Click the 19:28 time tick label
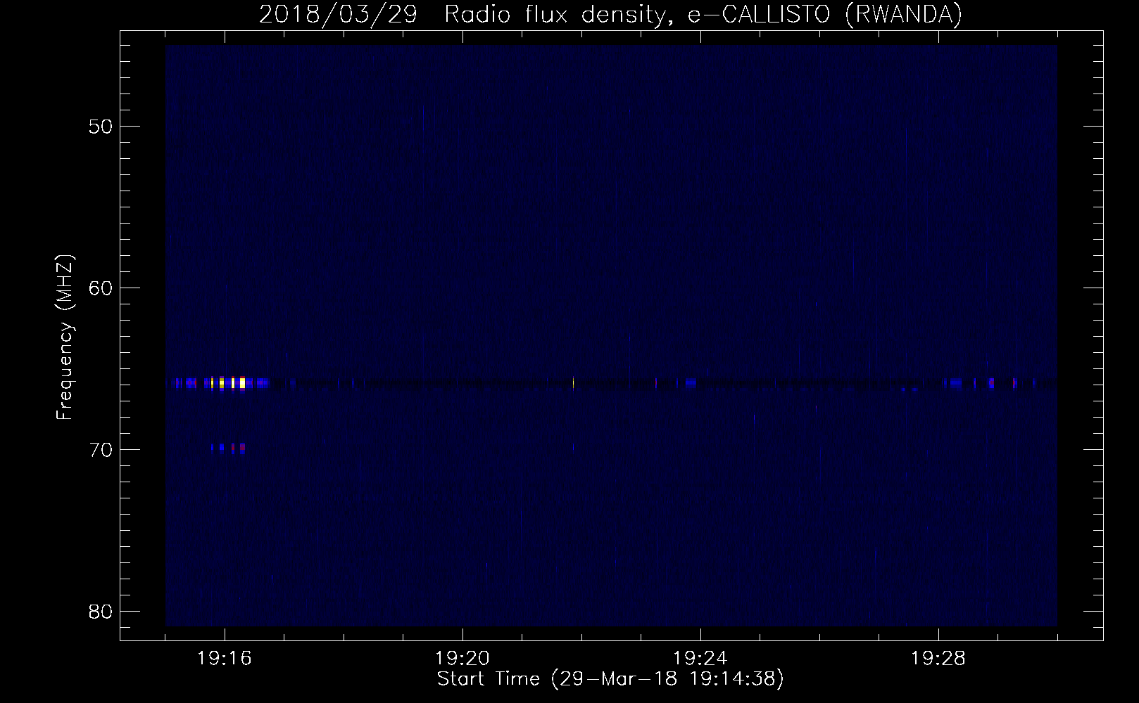1139x703 pixels. coord(938,659)
